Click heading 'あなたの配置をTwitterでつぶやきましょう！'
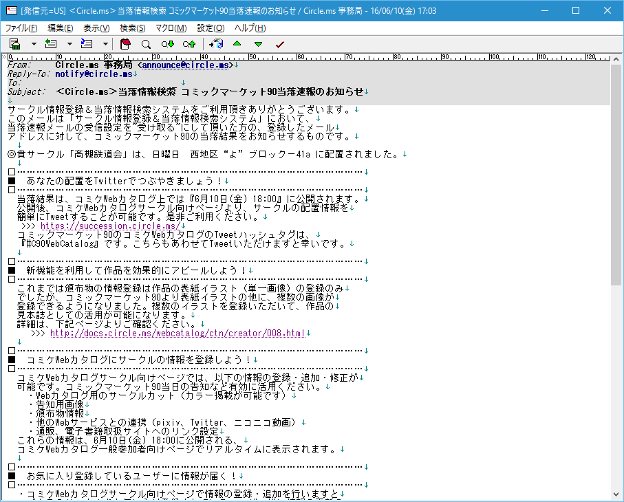Viewport: 624px width, 502px height. tap(124, 182)
